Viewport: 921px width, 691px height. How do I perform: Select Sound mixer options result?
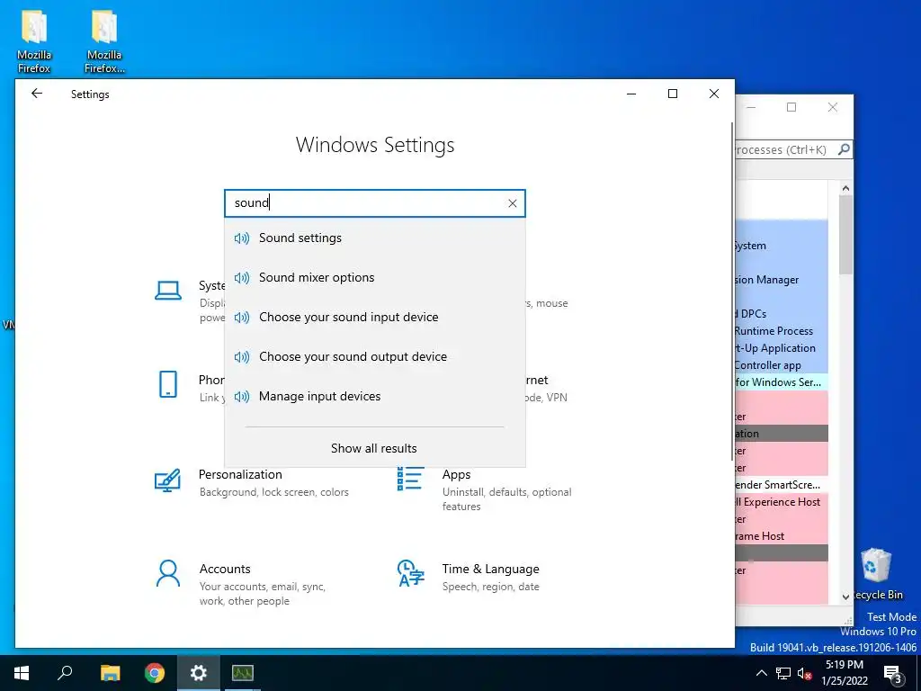click(375, 277)
